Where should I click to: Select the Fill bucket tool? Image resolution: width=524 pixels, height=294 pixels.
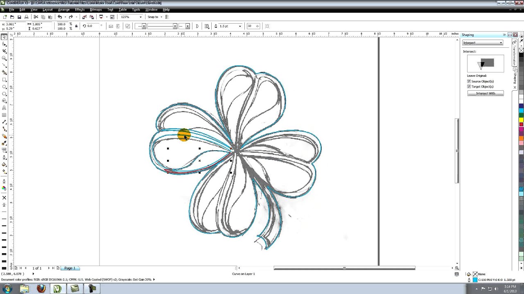point(5,165)
